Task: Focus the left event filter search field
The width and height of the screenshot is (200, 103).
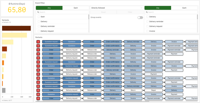Action: tap(62, 12)
